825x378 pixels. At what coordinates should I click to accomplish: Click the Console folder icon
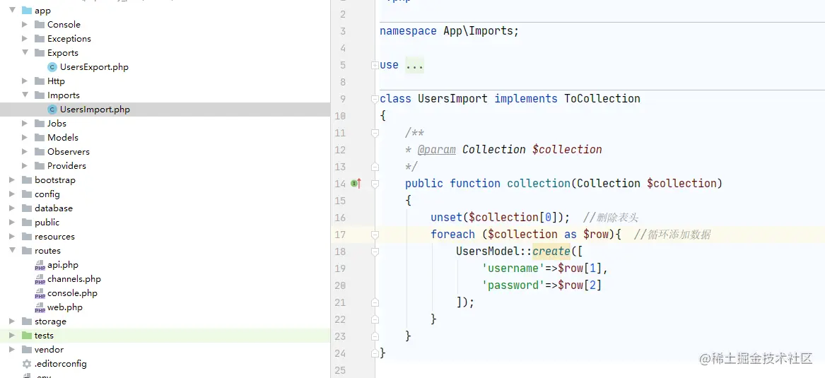click(40, 24)
